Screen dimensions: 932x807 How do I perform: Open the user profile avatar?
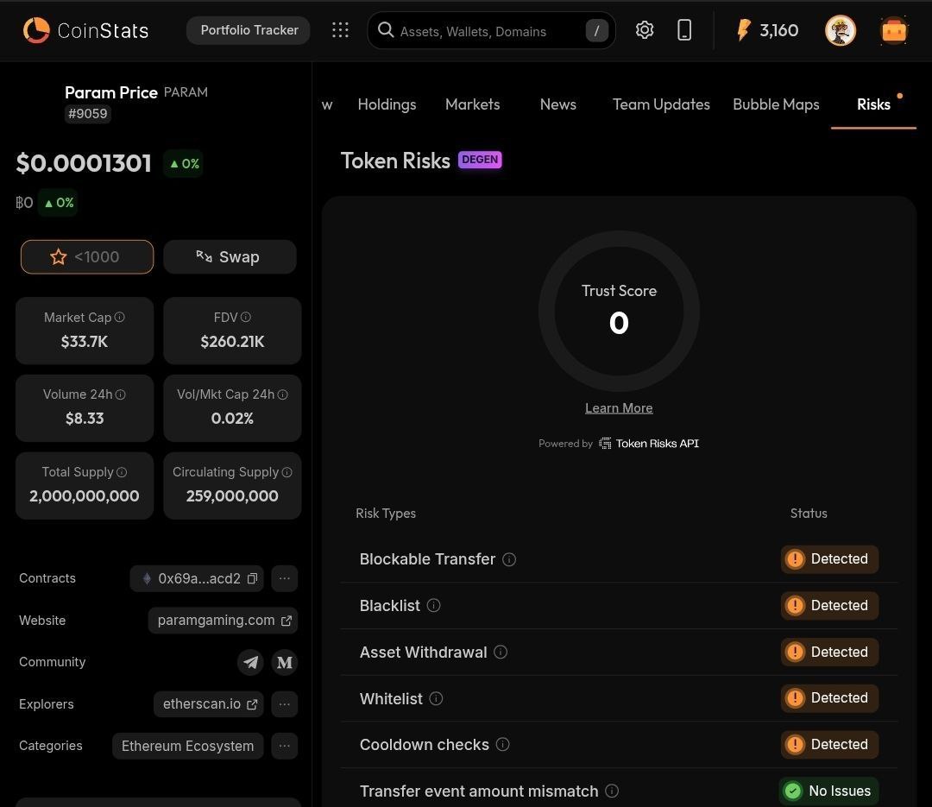coord(841,30)
